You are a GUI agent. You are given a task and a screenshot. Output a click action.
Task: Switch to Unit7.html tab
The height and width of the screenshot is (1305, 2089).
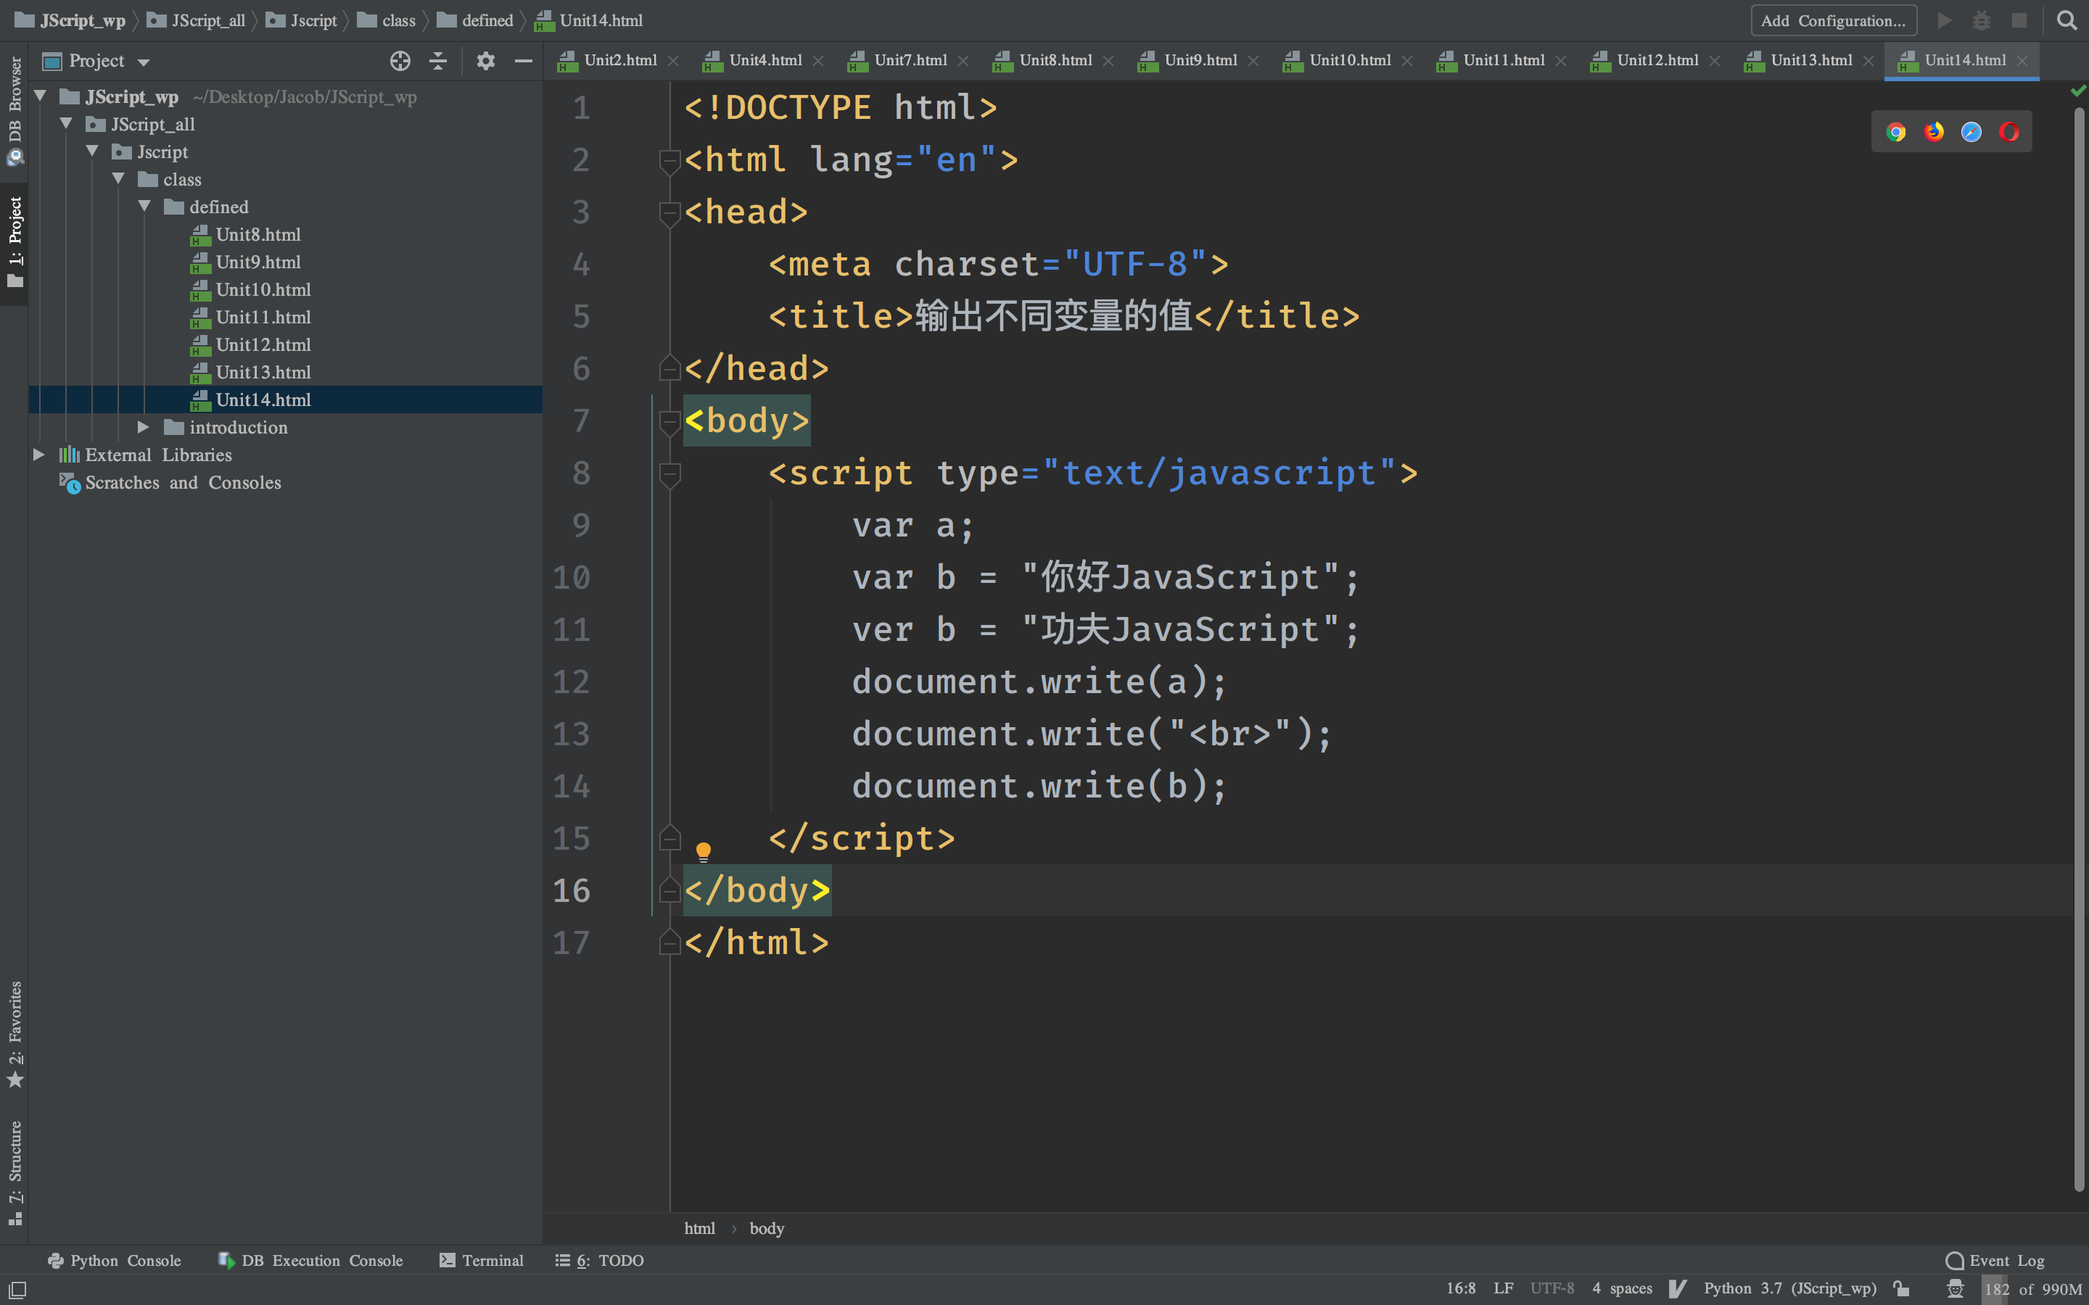tap(910, 60)
